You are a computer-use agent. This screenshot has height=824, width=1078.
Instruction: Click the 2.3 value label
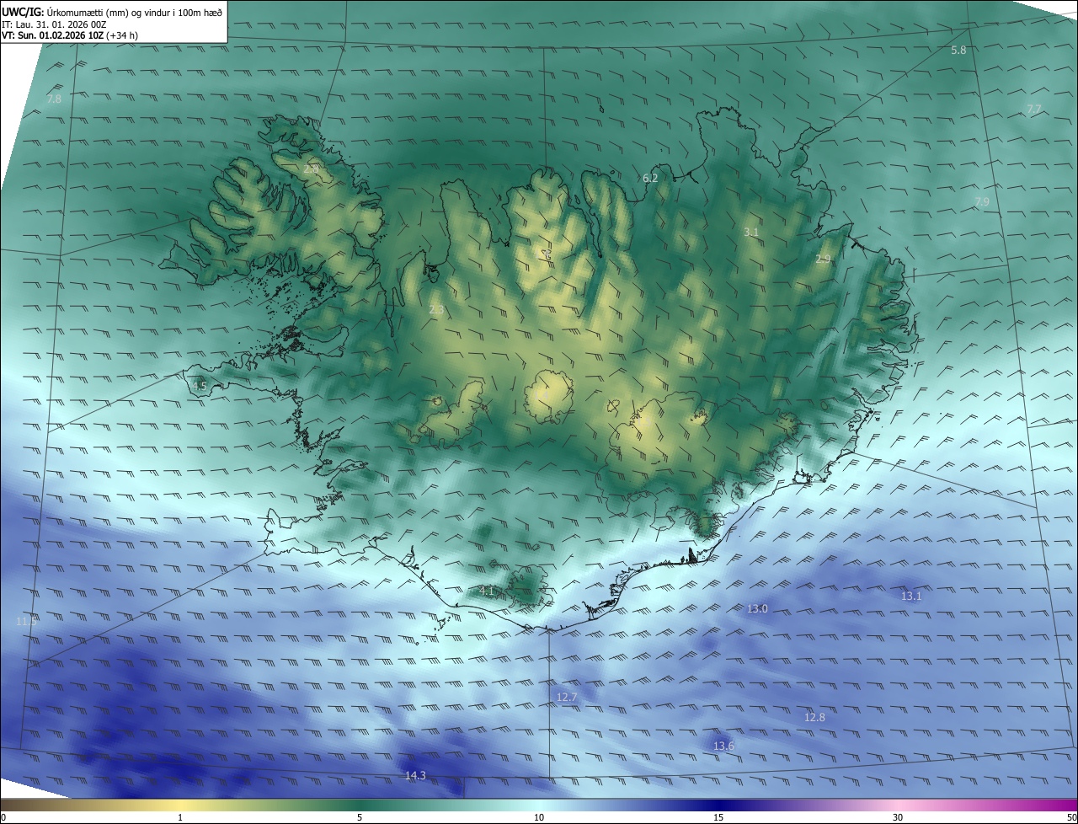click(x=436, y=310)
